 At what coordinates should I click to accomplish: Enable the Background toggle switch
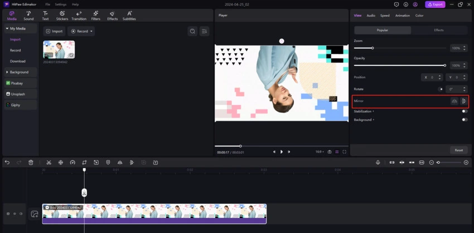click(464, 120)
